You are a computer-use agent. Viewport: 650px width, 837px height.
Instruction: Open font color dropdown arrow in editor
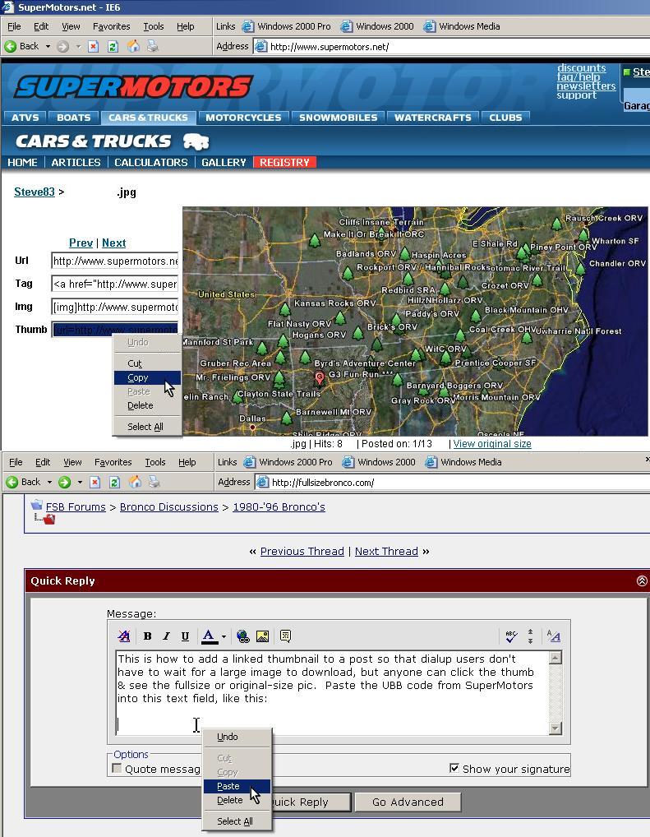(x=224, y=636)
